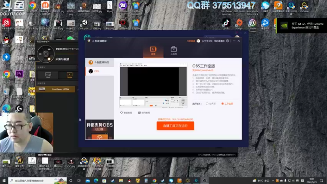Open Adobe Premiere Pro desktop icon
The width and height of the screenshot is (327, 184).
click(x=19, y=74)
